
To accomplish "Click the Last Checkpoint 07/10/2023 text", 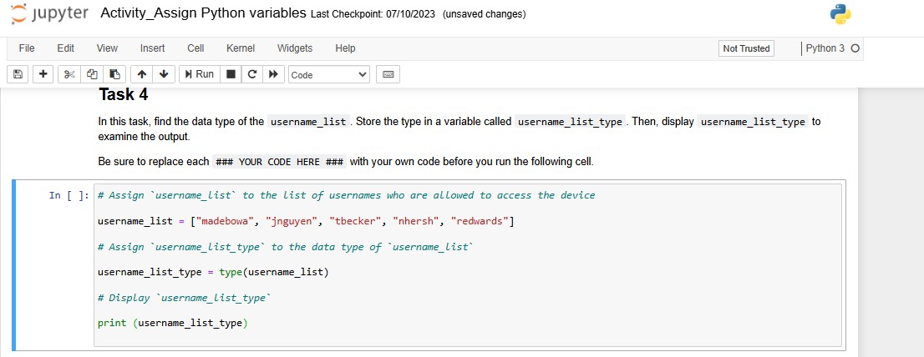I will [x=373, y=14].
